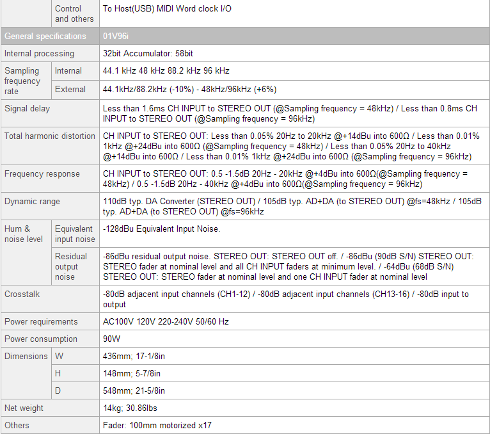The height and width of the screenshot is (434, 490).
Task: Click the 'Net weight' label
Action: 24,408
